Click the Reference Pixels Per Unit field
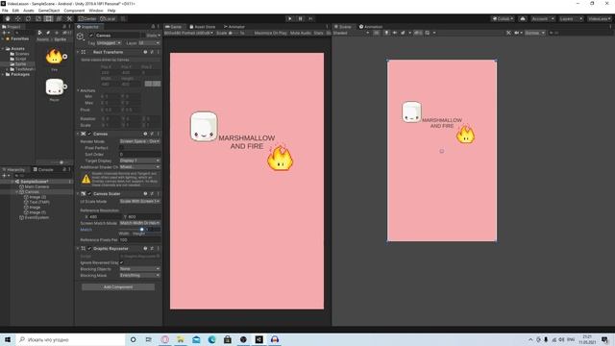This screenshot has height=346, width=615. click(139, 239)
